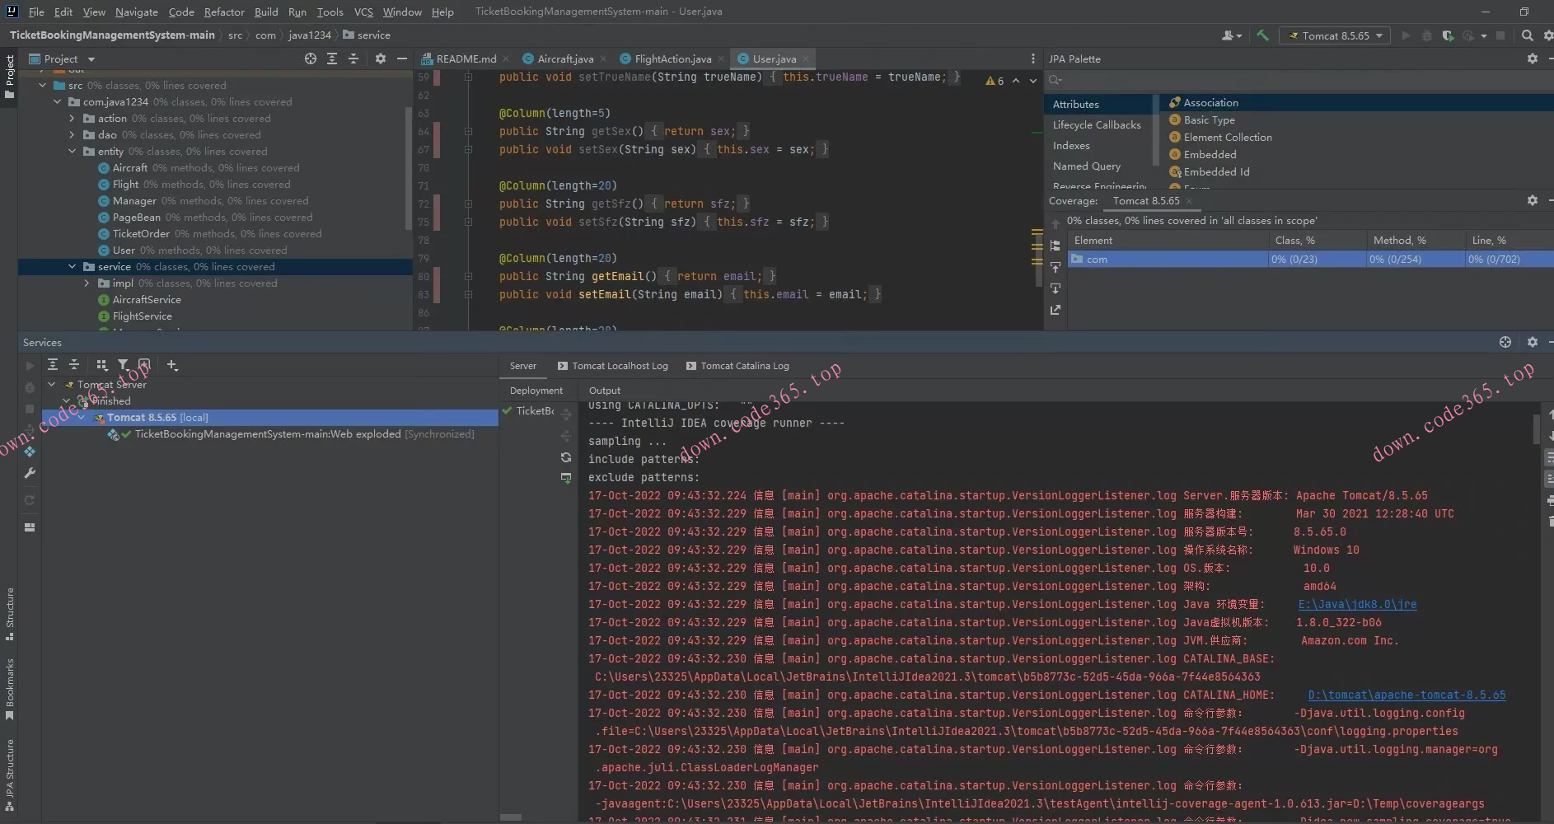The image size is (1554, 824).
Task: Open Search Everywhere magnifier icon
Action: 1527,35
